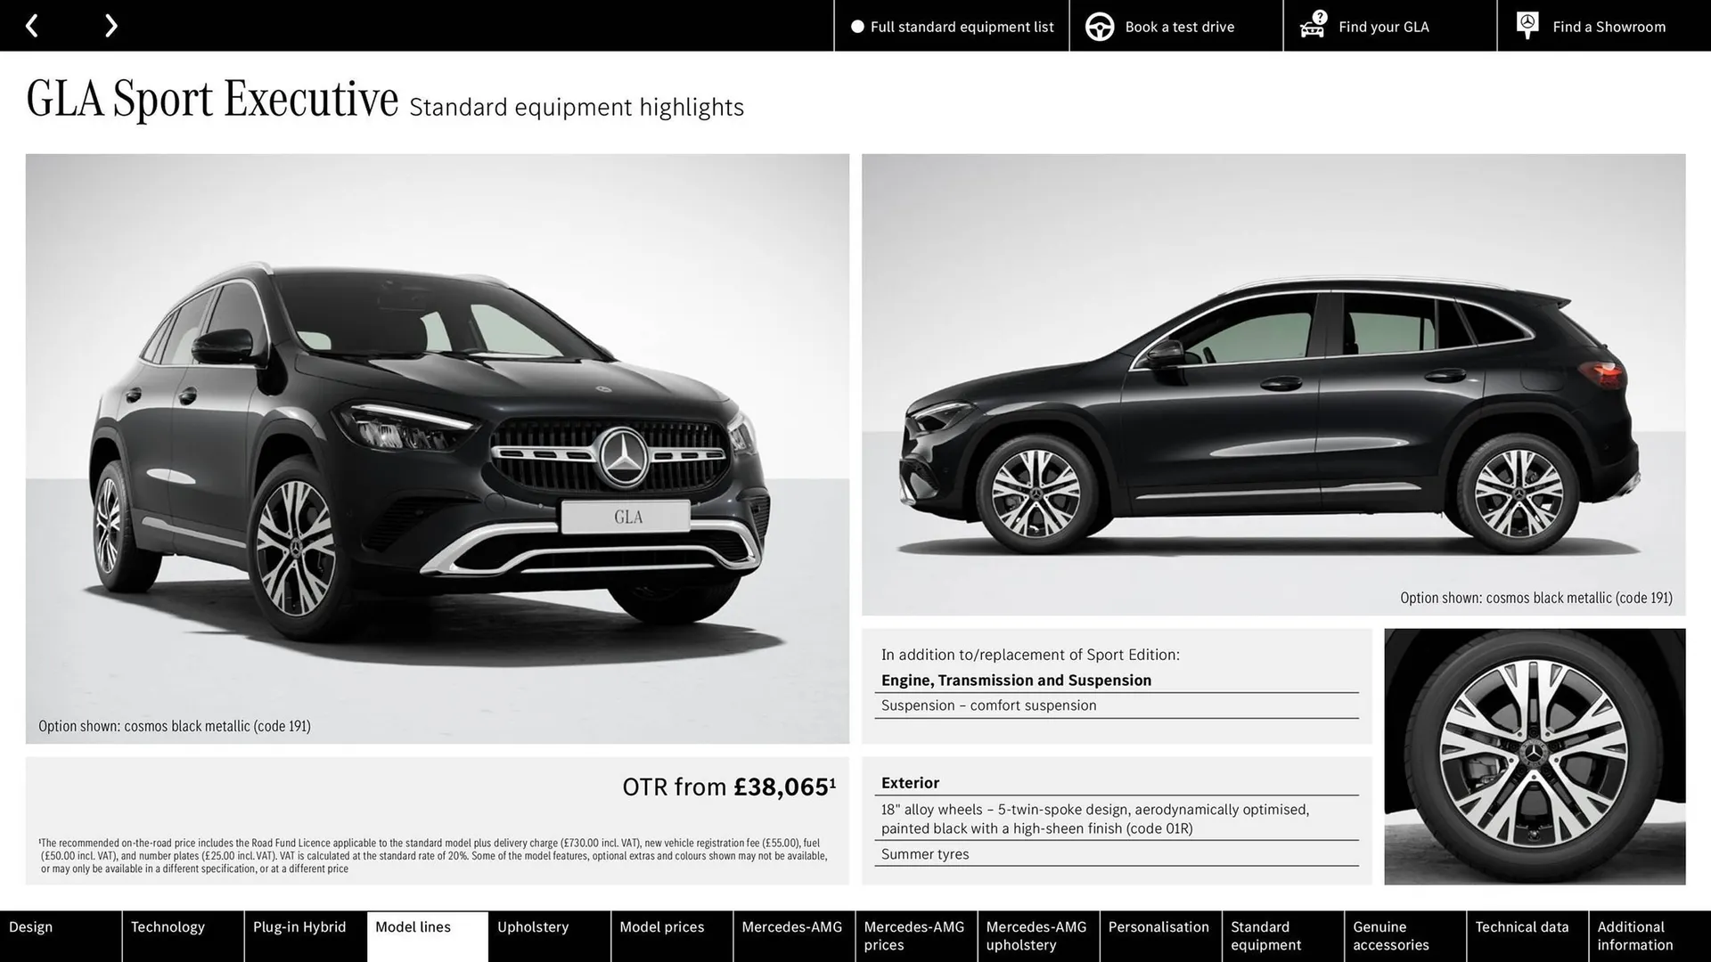Open the Personalisation section
Viewport: 1711px width, 962px height.
1158,926
